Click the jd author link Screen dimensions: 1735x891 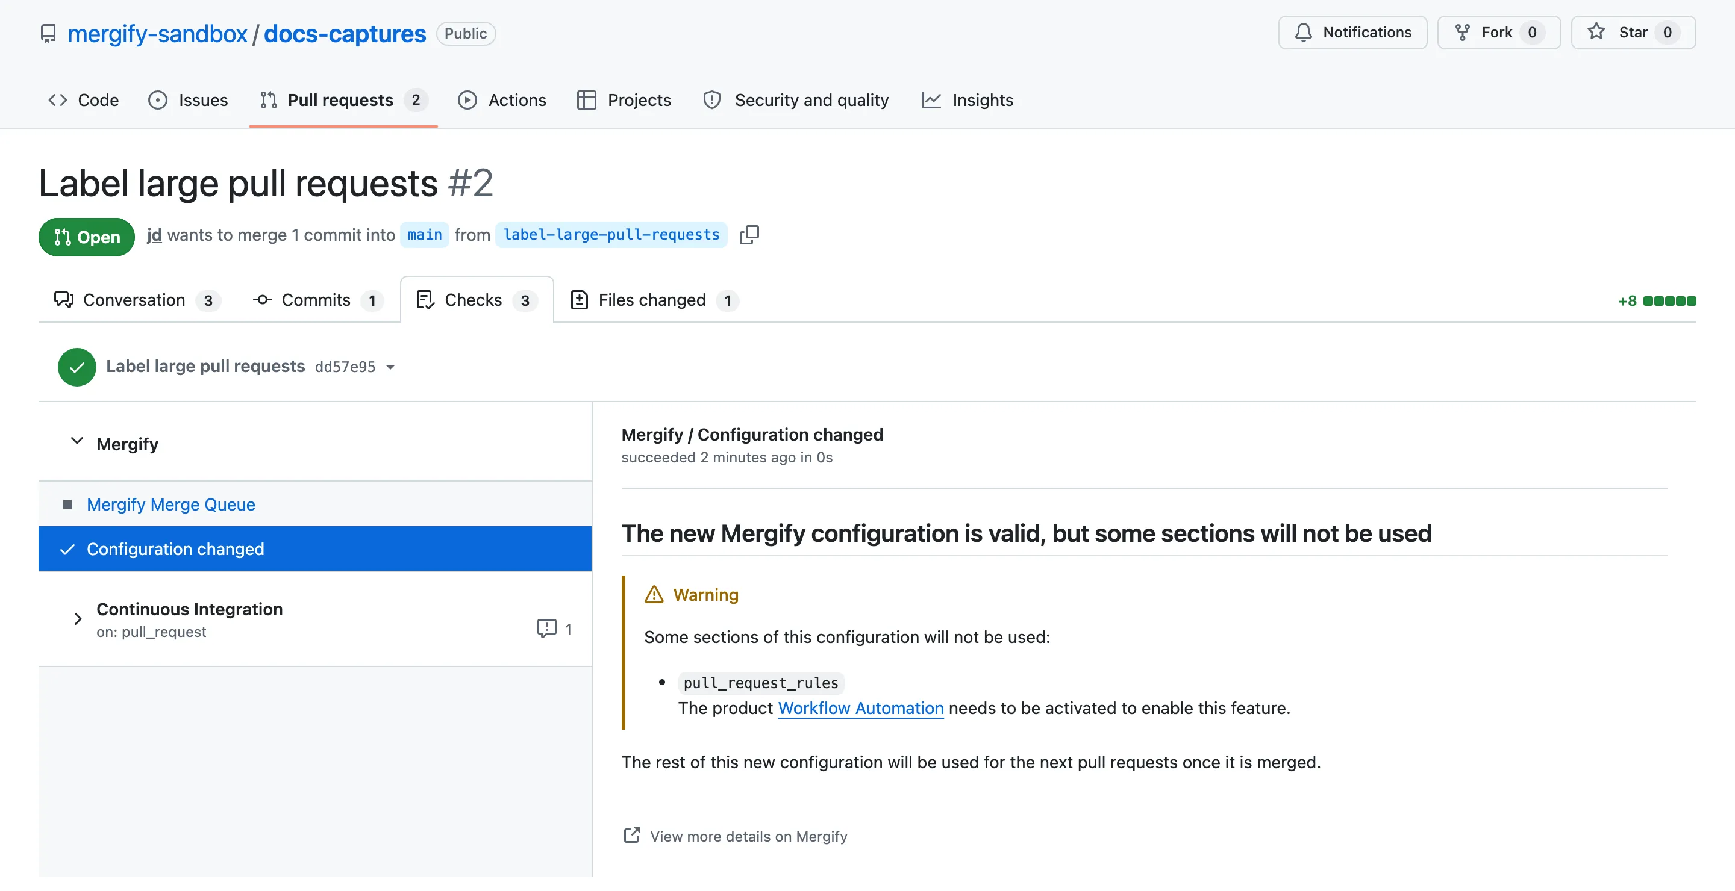154,235
